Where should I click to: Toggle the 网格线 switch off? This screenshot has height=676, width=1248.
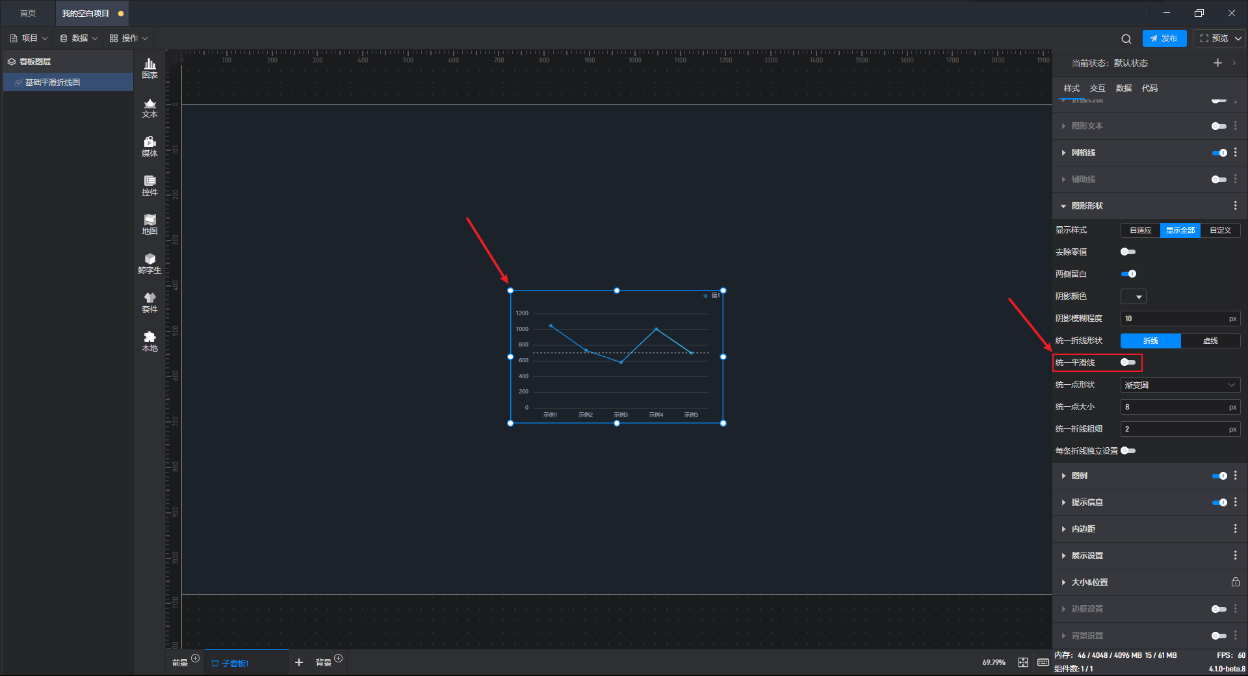[x=1219, y=153]
